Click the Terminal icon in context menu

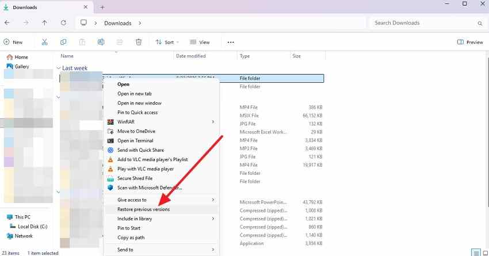pyautogui.click(x=110, y=140)
